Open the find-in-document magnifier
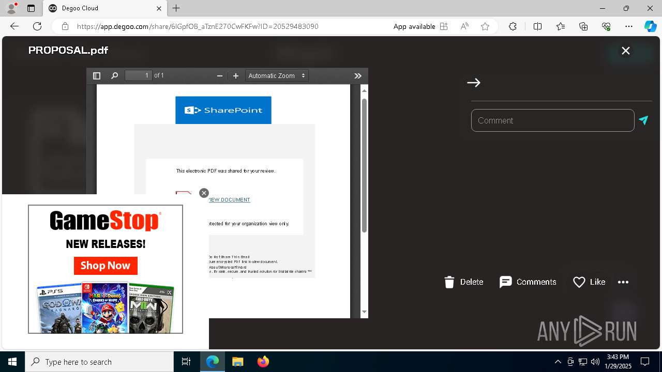This screenshot has width=662, height=372. (114, 76)
